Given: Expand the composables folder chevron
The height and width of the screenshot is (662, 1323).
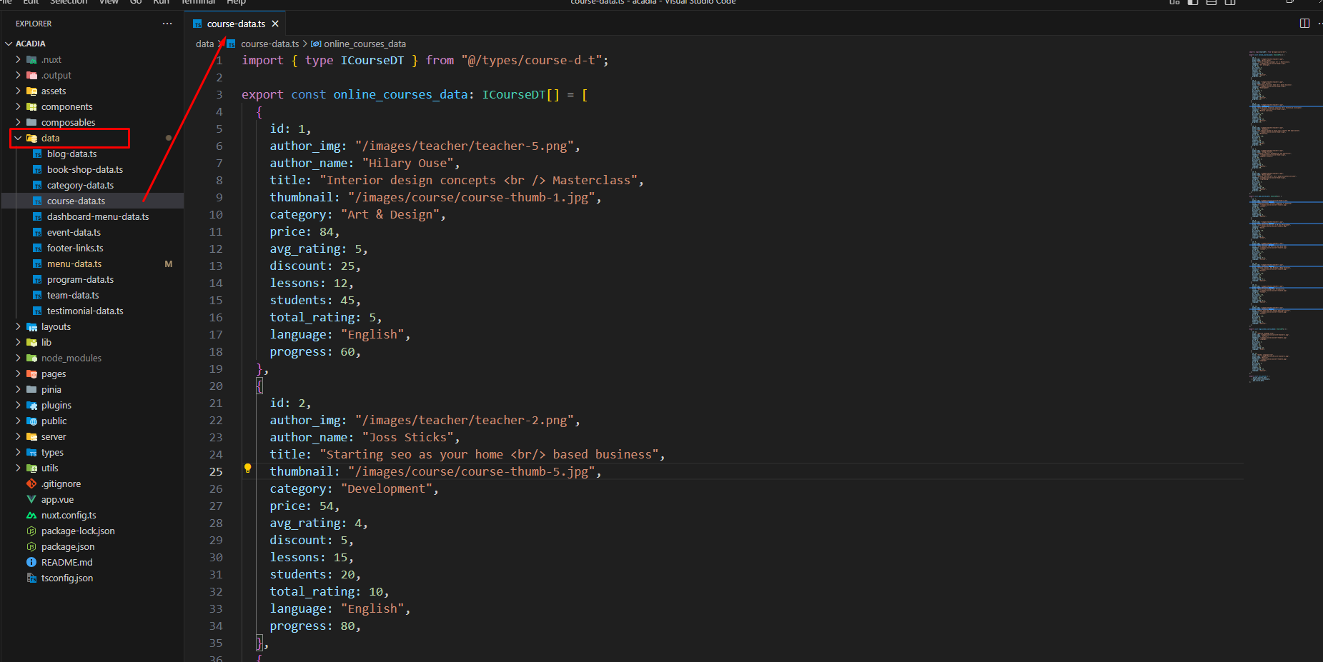Looking at the screenshot, I should coord(18,123).
